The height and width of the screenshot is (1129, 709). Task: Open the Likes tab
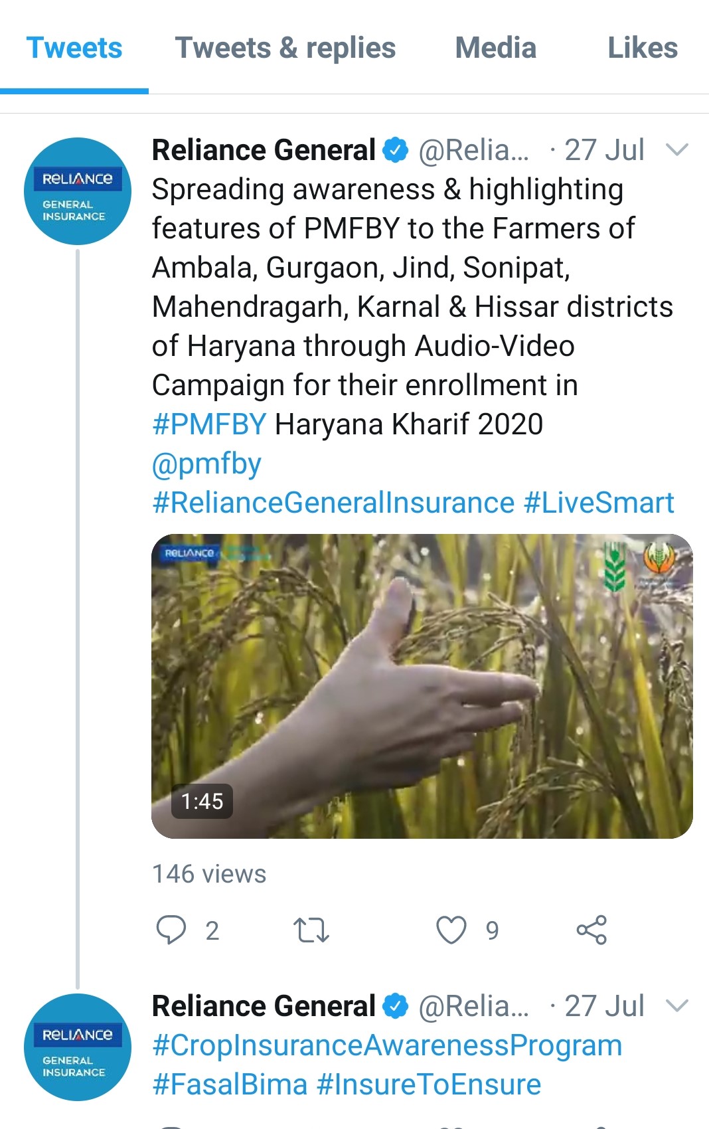tap(642, 48)
